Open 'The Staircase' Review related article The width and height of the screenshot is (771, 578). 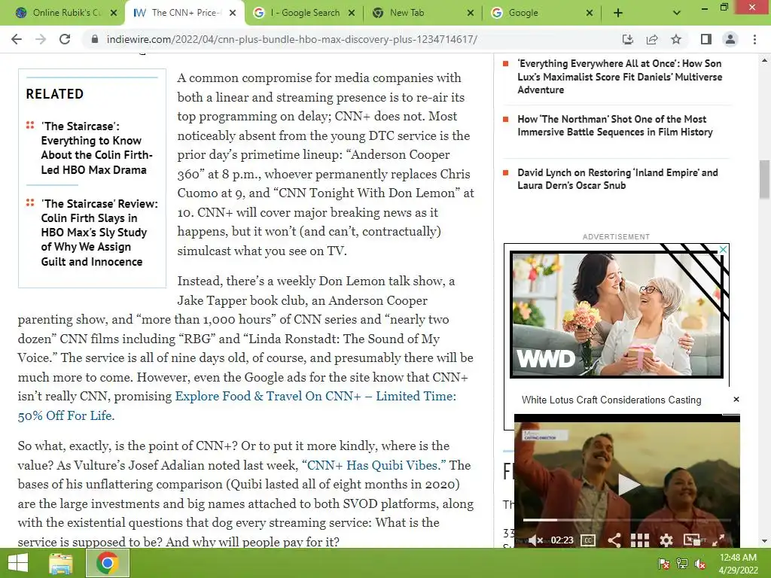[99, 233]
